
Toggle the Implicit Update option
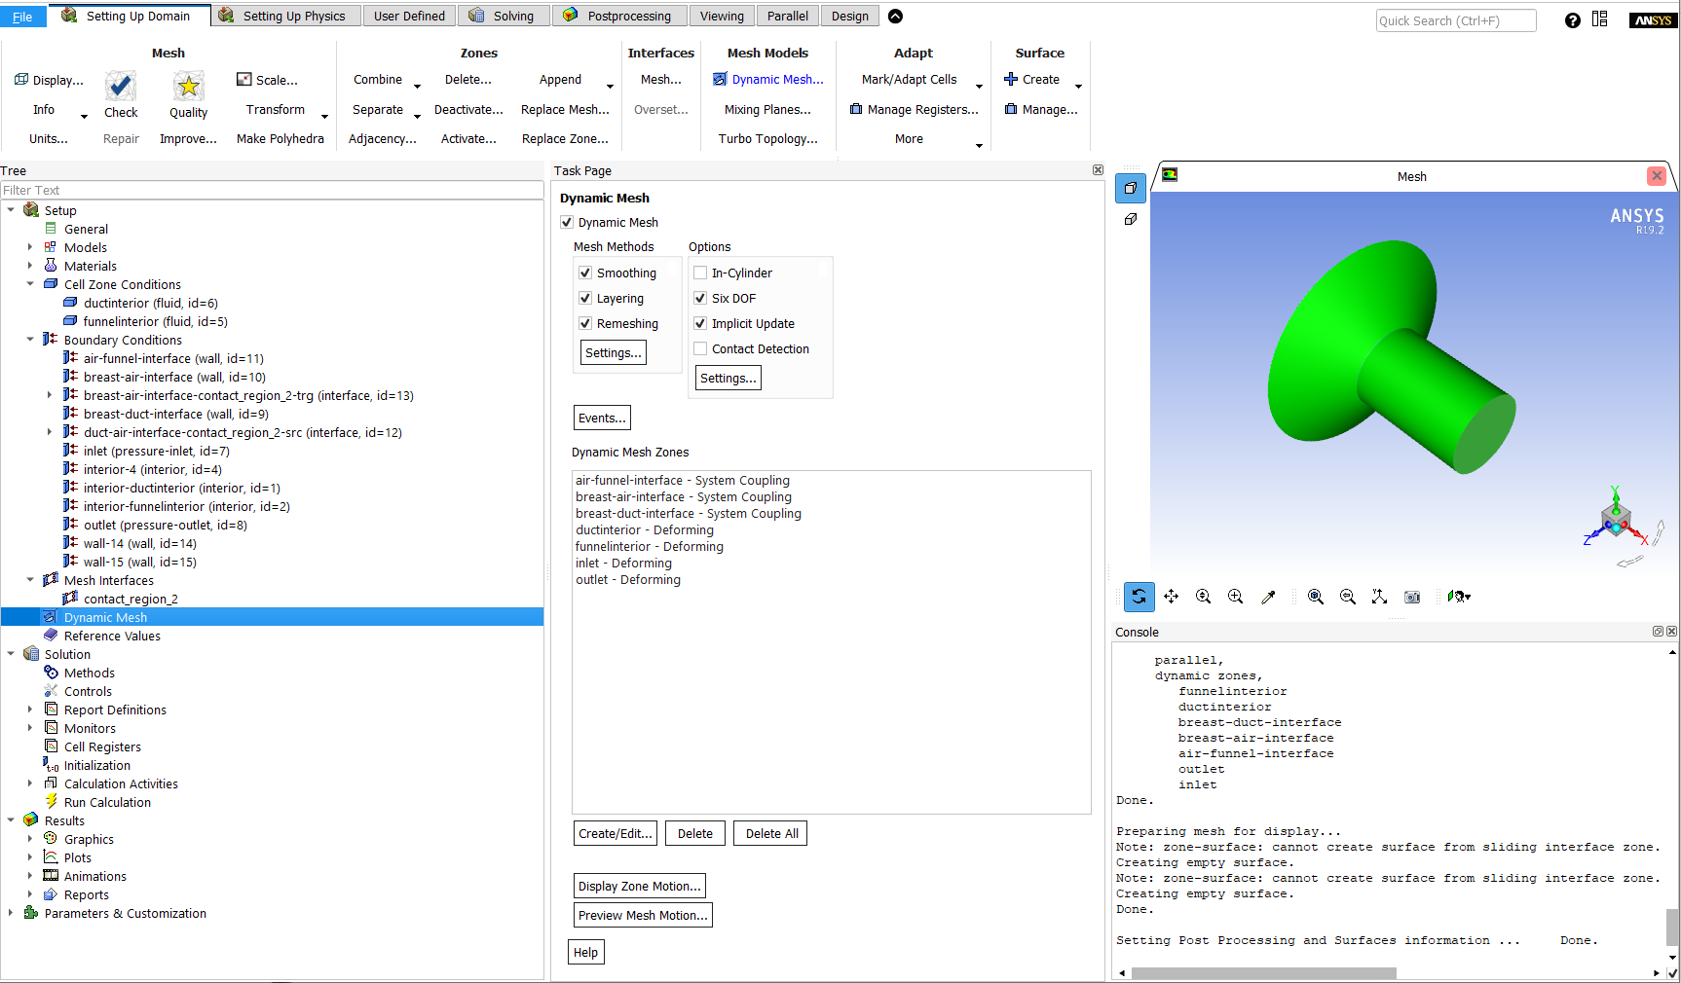coord(700,324)
